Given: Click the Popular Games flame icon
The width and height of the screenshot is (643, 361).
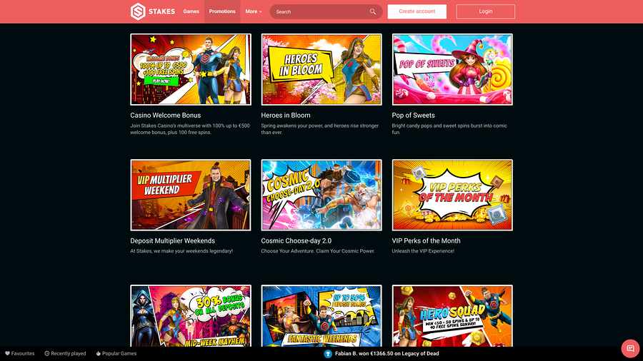Looking at the screenshot, I should click(98, 353).
